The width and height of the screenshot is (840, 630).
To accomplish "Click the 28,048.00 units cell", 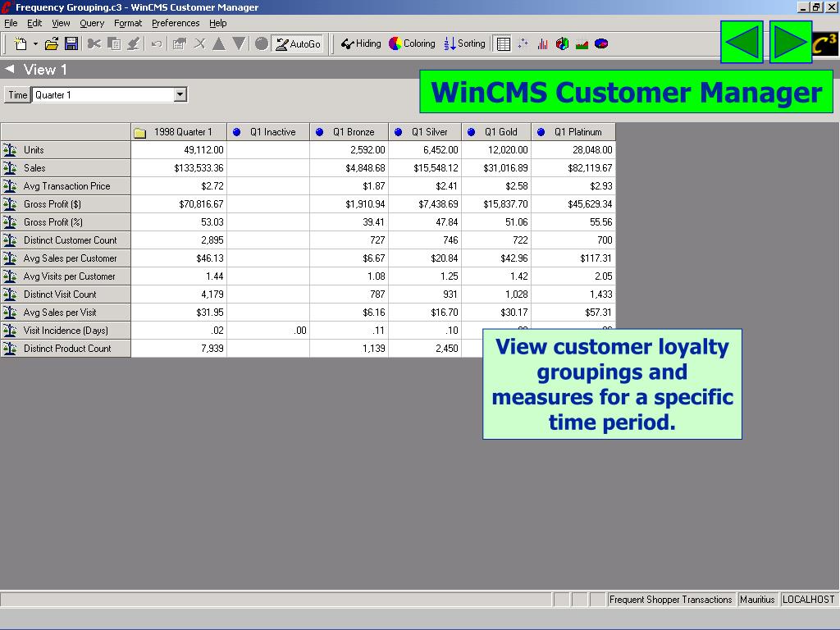I will (x=573, y=150).
